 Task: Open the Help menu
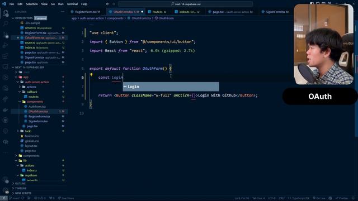(x=84, y=4)
